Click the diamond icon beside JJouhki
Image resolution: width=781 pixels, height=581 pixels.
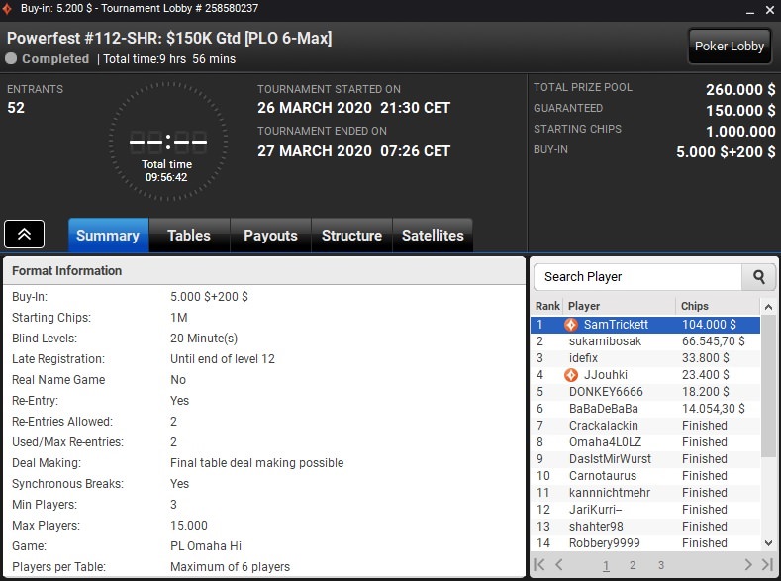click(571, 375)
